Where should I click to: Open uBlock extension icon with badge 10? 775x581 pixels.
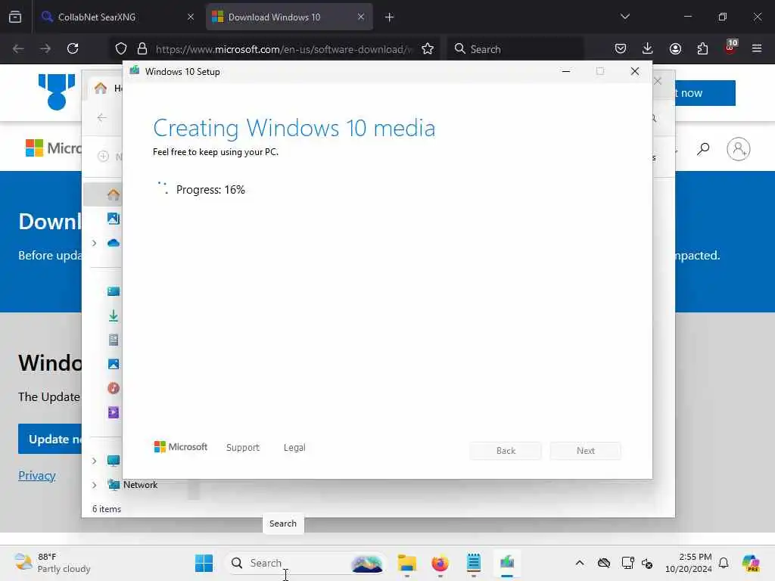click(730, 48)
